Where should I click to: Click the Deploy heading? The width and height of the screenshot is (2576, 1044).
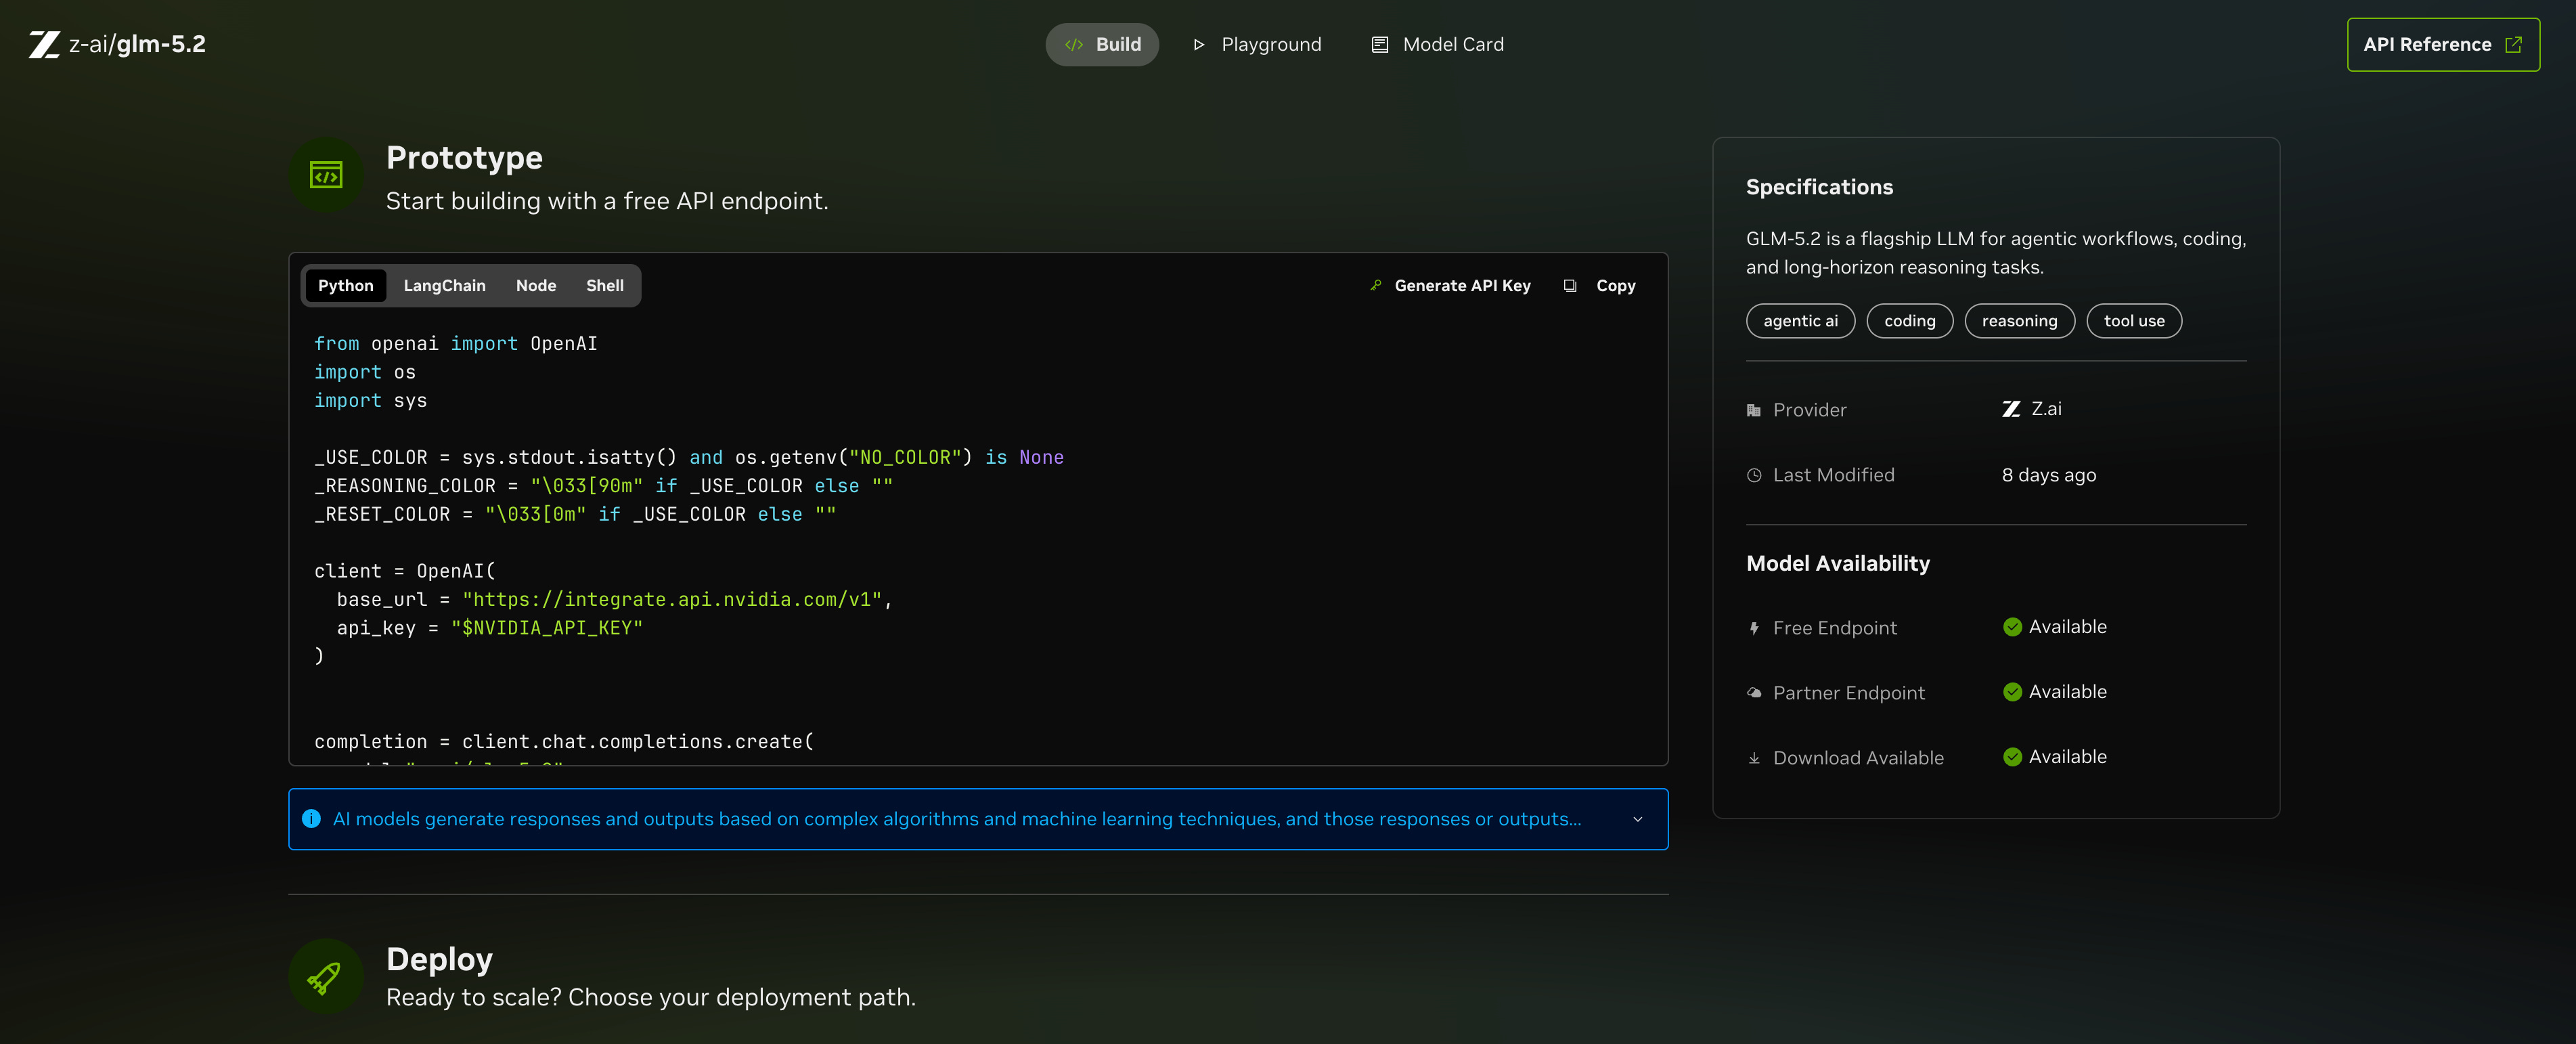click(439, 959)
